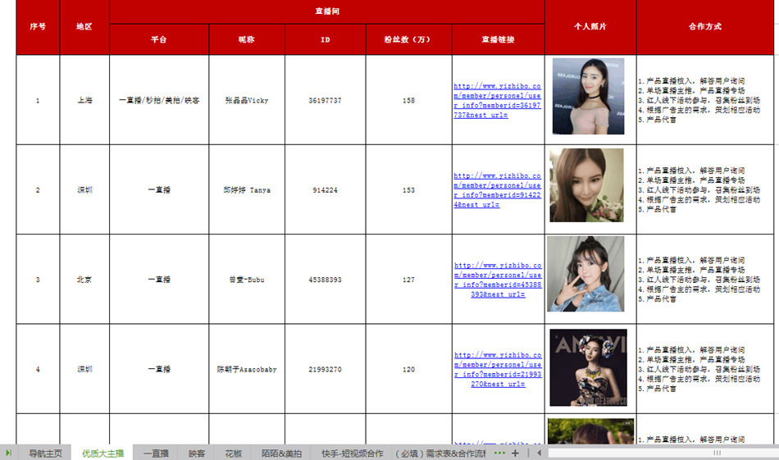Select the 地区 header cell
The image size is (779, 460).
click(x=84, y=27)
